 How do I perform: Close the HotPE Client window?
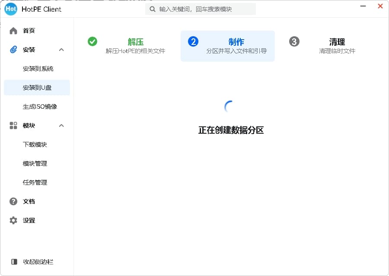[x=380, y=6]
